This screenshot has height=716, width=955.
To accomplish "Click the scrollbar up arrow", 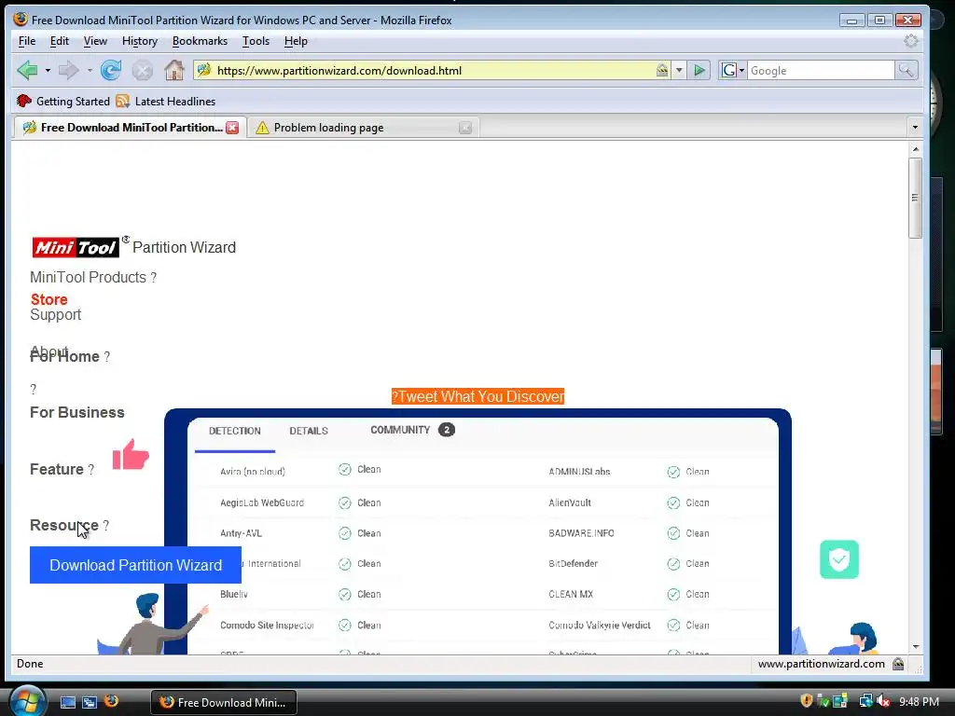I will (x=915, y=149).
